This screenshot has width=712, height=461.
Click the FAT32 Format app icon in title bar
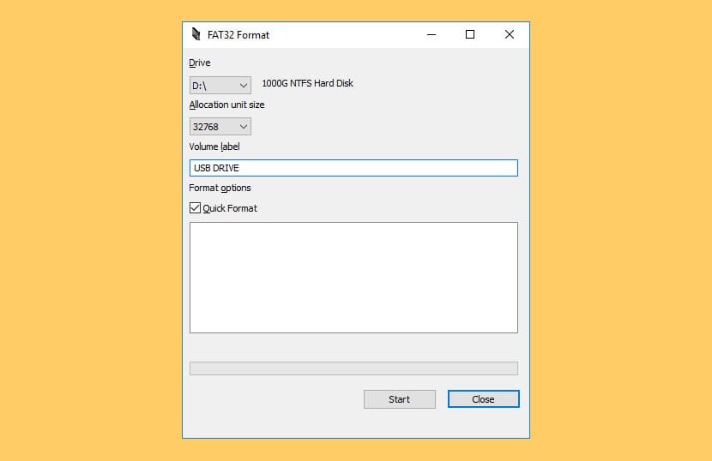point(196,34)
